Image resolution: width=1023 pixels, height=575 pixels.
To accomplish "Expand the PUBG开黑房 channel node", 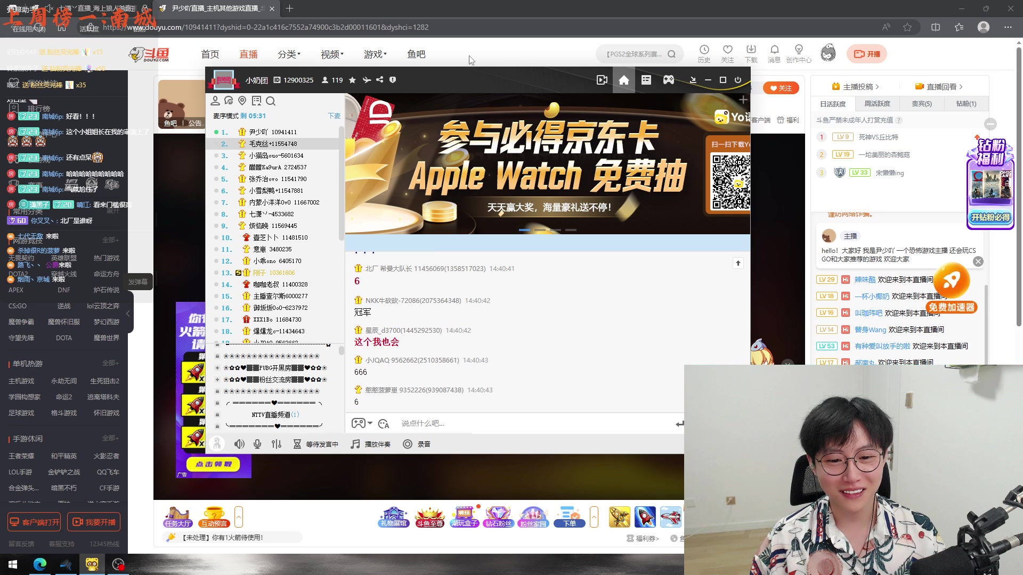I will pyautogui.click(x=217, y=368).
